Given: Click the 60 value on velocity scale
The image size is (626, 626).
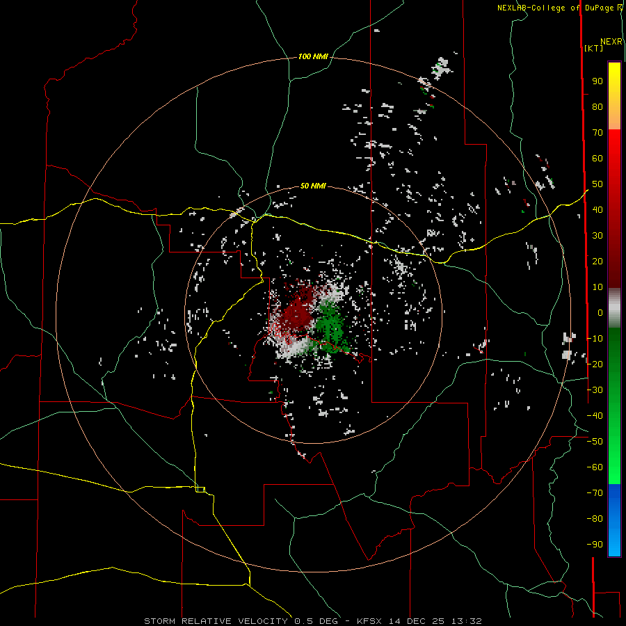Looking at the screenshot, I should 597,159.
